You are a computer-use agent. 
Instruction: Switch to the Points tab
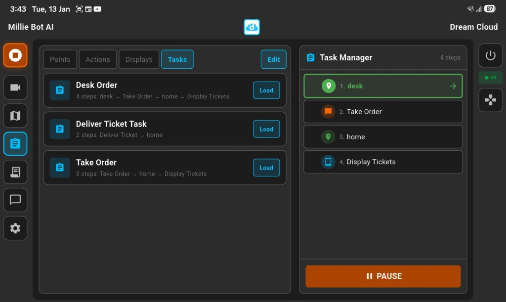coord(60,59)
